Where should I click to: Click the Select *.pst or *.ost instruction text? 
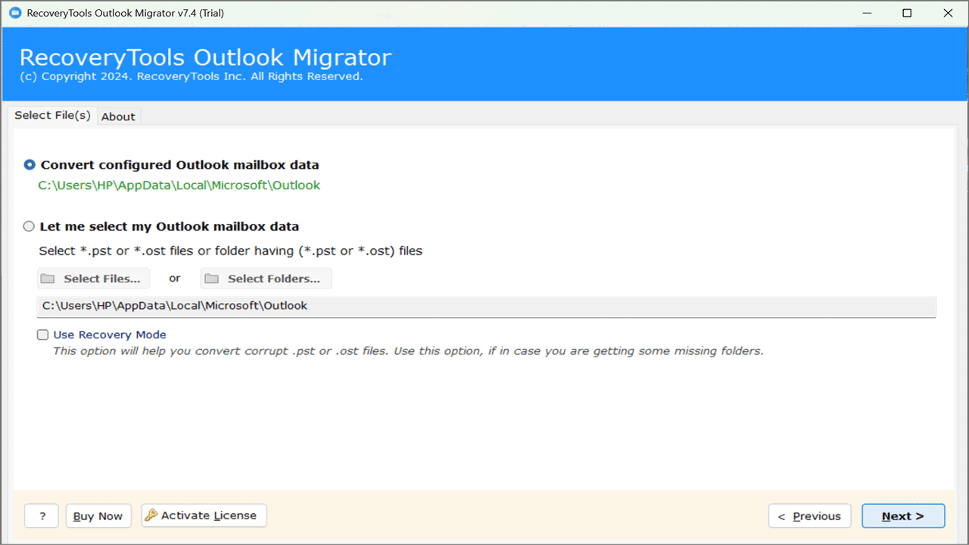[x=230, y=251]
